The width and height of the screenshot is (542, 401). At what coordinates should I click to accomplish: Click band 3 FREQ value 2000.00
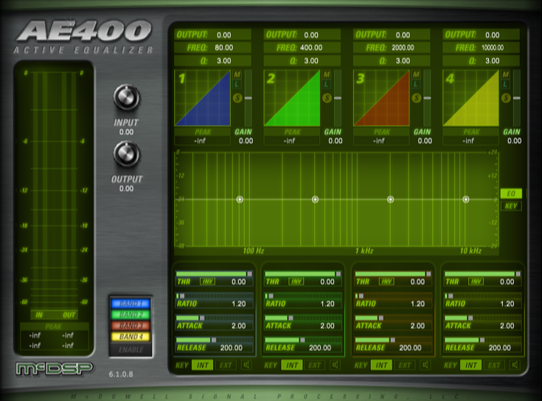click(403, 48)
